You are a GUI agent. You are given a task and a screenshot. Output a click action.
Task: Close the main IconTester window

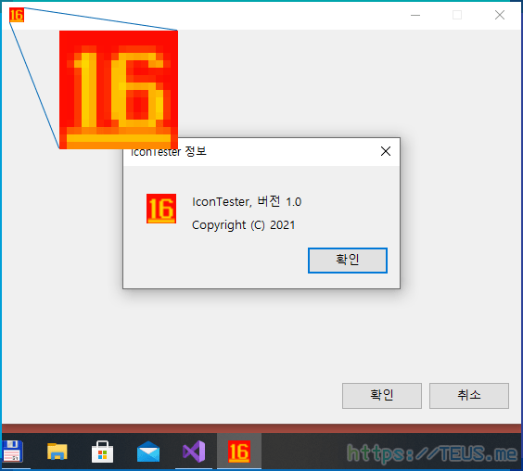499,15
